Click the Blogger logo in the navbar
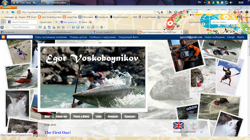Screen dimensions: 250x140 click(x=3, y=37)
